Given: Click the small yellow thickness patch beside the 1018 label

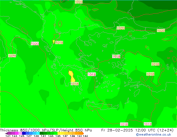Looking at the screenshot, I should [54, 41].
